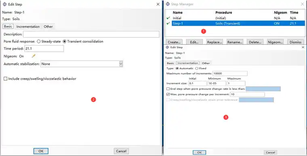Open Incrementation tab in left Edit Step
307x156 pixels.
(x=28, y=26)
